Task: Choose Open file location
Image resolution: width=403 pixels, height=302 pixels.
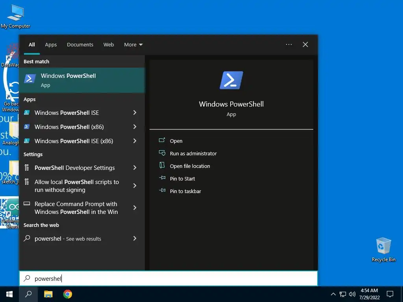Action: pyautogui.click(x=190, y=166)
